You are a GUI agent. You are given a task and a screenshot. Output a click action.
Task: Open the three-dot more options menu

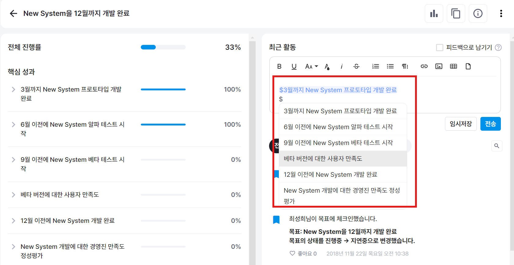click(501, 13)
